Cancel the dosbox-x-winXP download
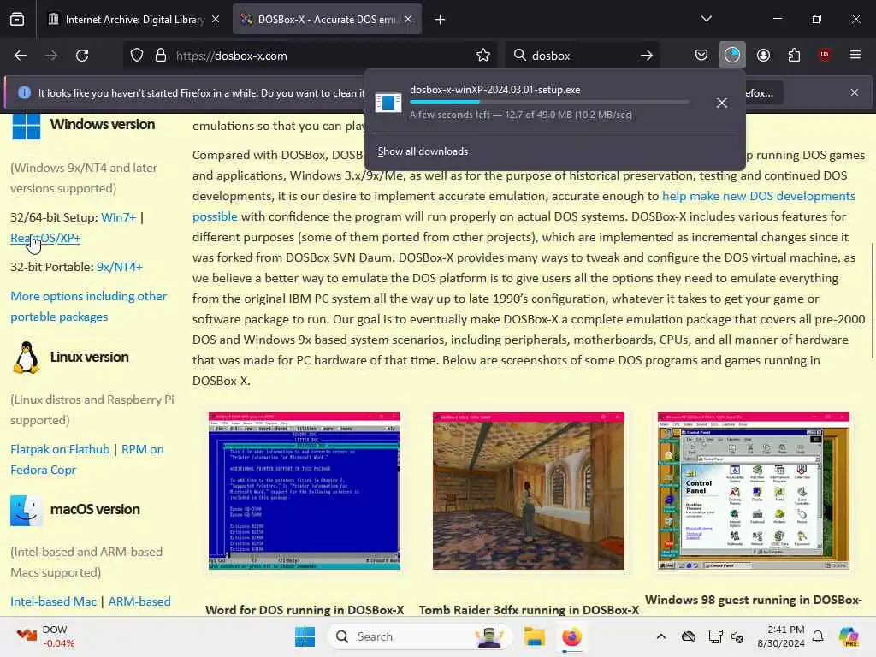The height and width of the screenshot is (657, 876). (x=722, y=103)
